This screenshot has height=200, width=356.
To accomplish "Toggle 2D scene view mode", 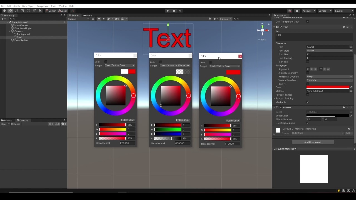I will [93, 19].
